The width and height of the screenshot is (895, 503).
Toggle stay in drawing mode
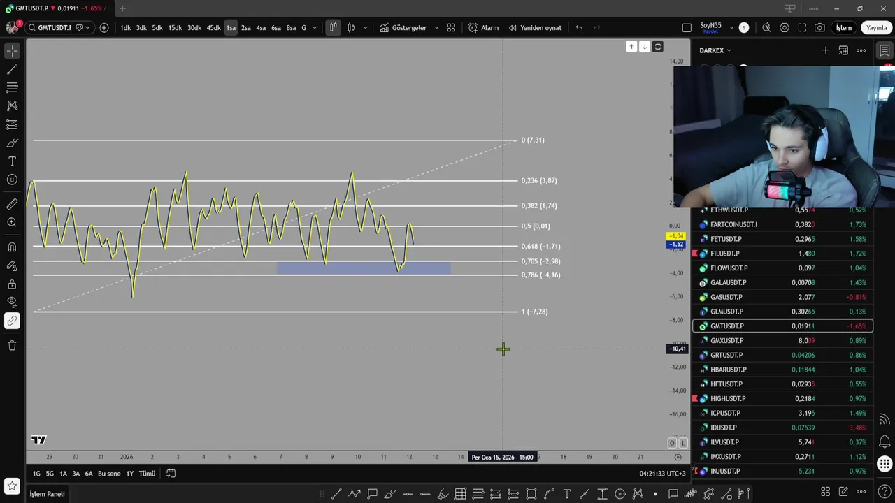pos(12,265)
